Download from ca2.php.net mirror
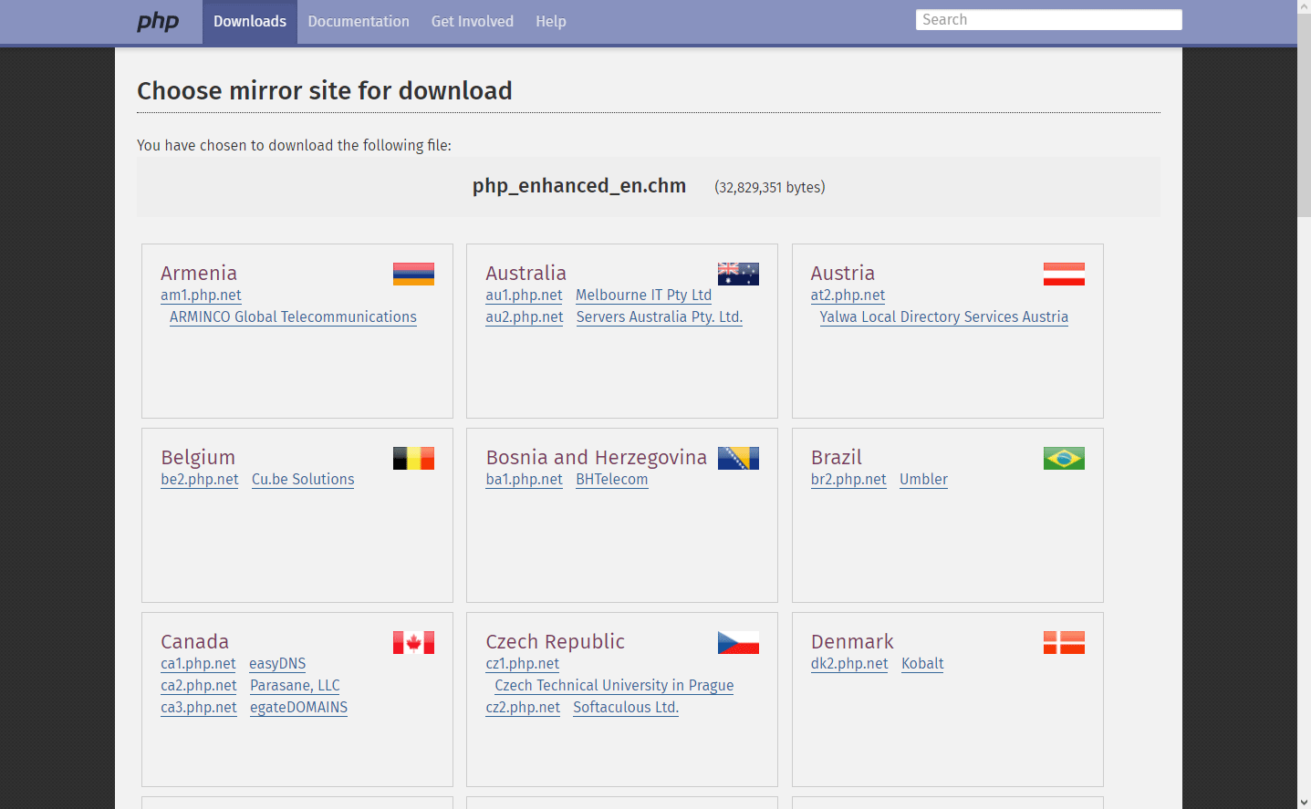This screenshot has width=1311, height=809. pos(199,686)
